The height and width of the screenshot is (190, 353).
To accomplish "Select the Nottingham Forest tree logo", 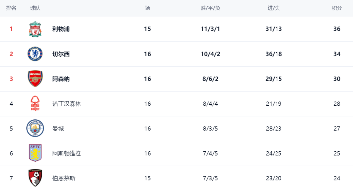I will [35, 104].
